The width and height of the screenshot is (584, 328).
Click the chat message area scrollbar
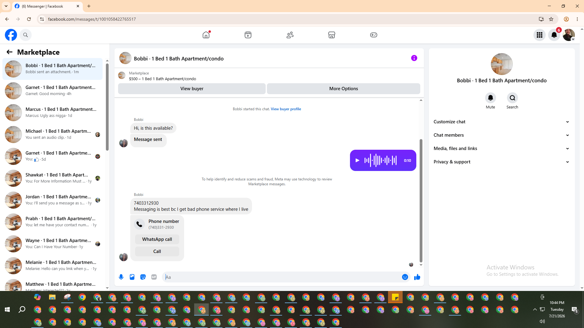point(421,200)
